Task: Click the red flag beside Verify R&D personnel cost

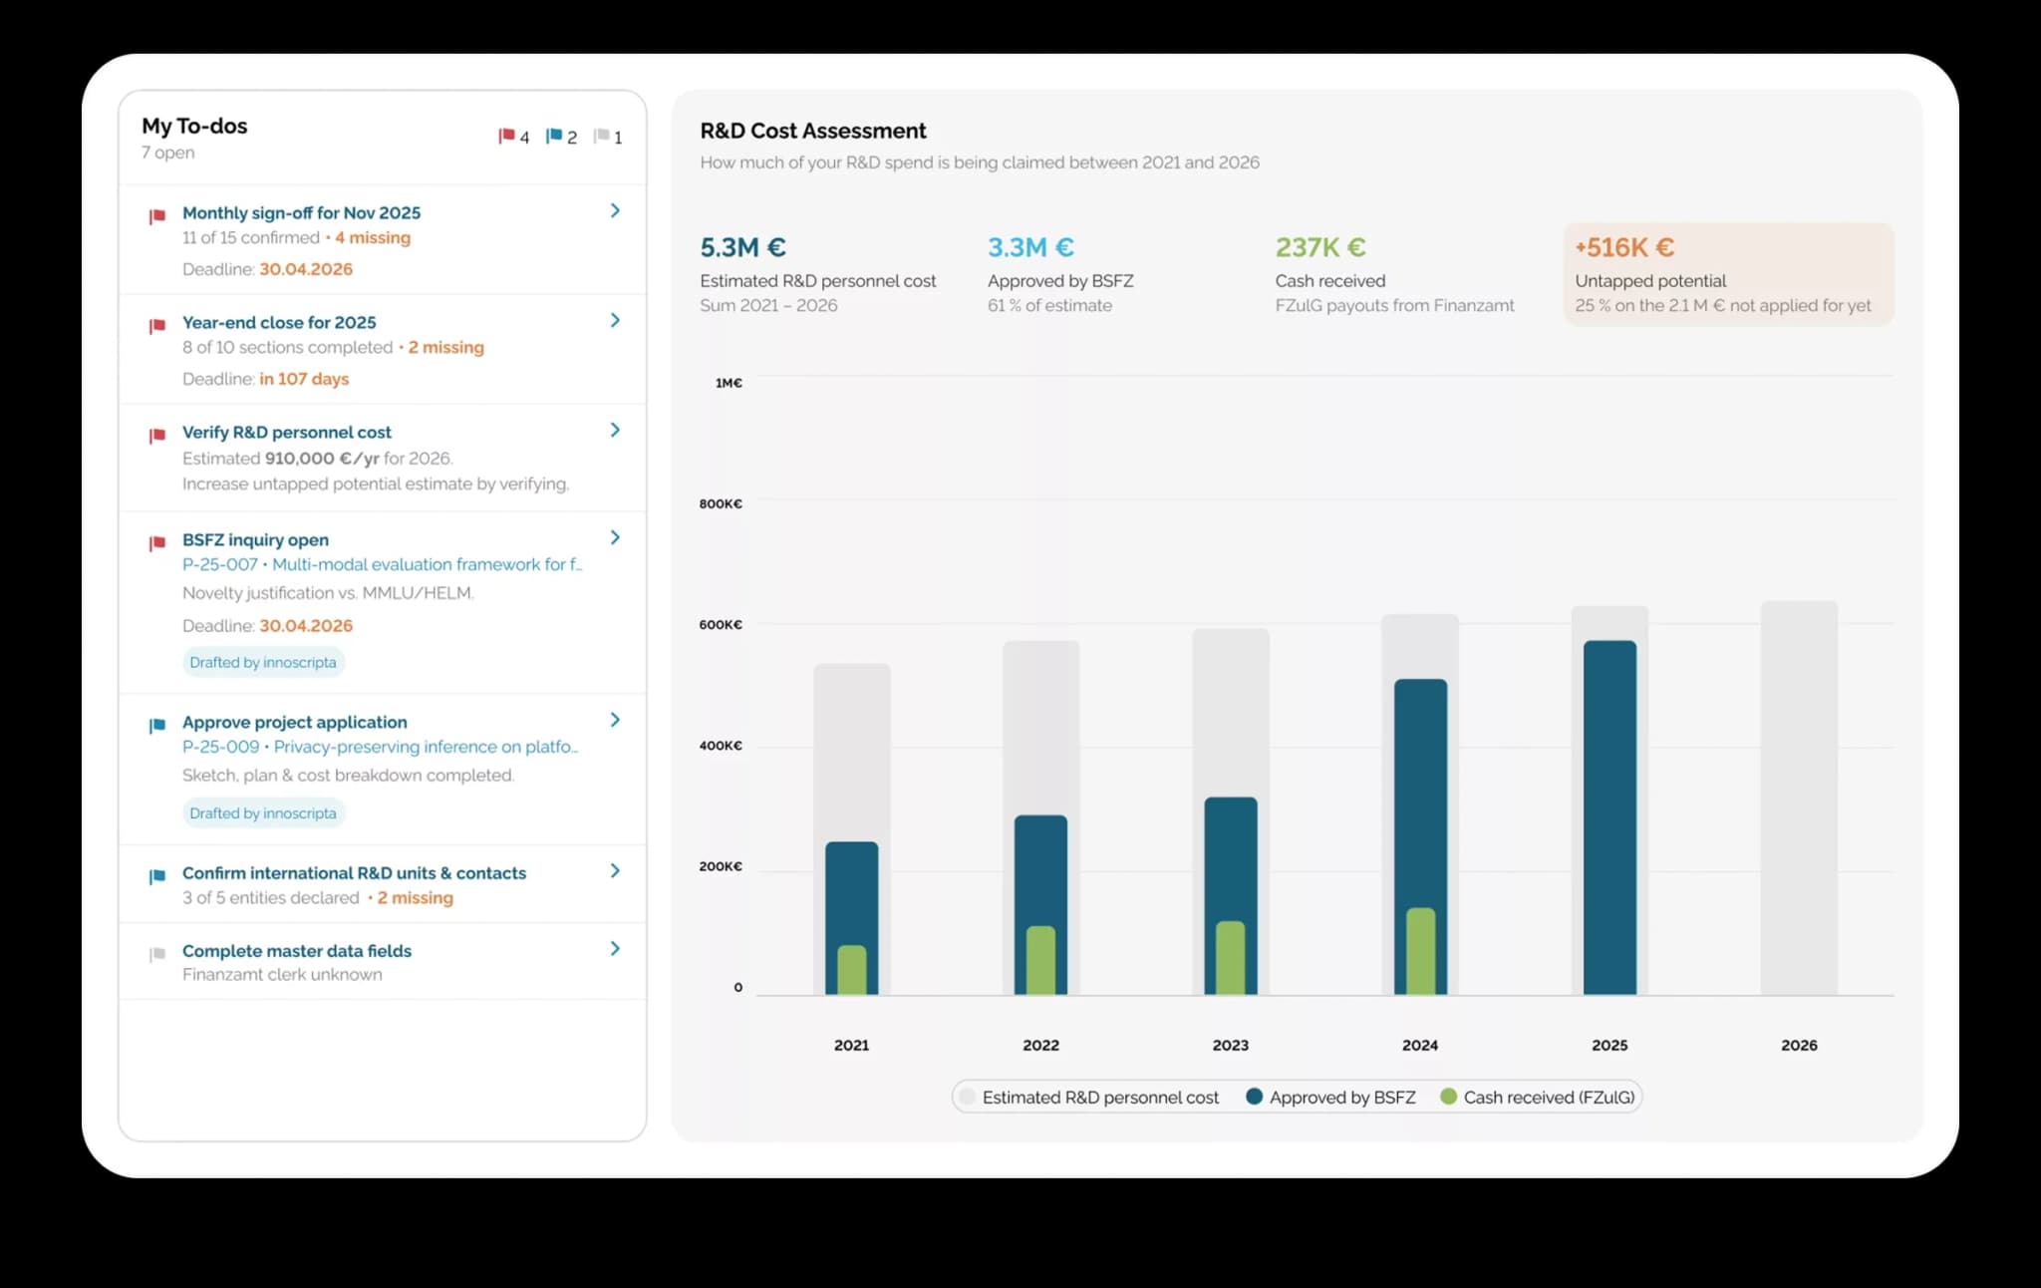Action: (x=156, y=436)
